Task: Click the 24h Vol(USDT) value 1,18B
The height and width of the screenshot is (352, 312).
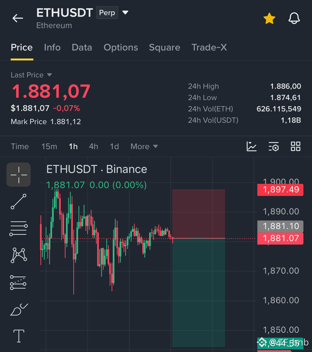Action: [x=291, y=120]
